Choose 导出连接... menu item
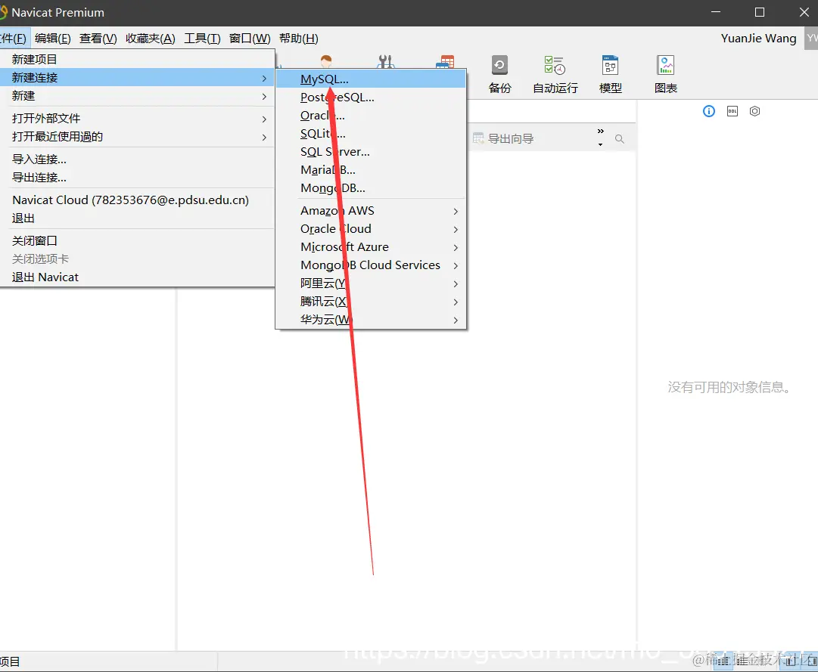 point(137,178)
